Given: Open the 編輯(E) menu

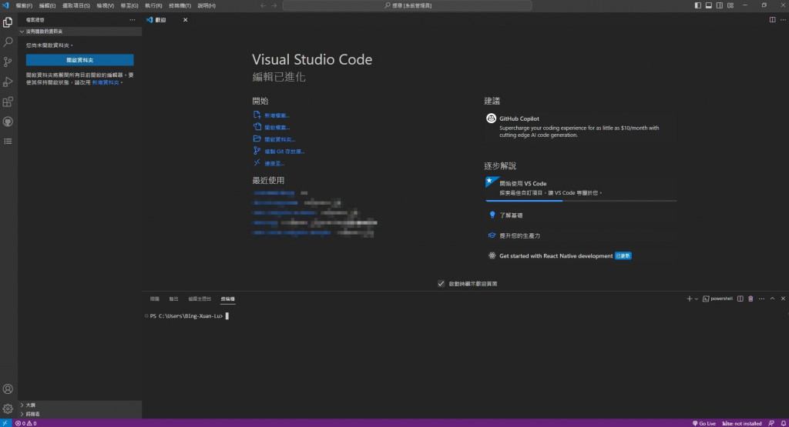Looking at the screenshot, I should pos(47,5).
